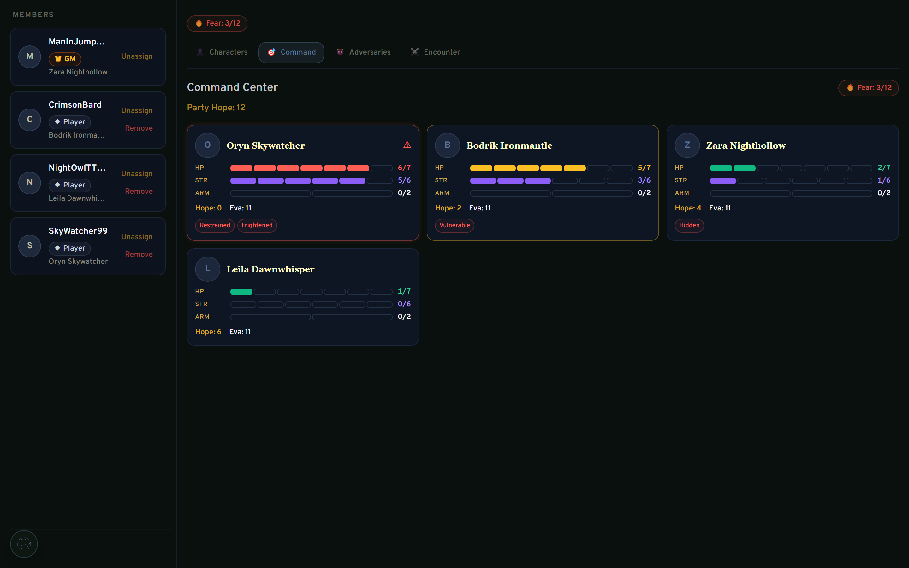Click the Encounter crossed-swords icon

pos(415,52)
